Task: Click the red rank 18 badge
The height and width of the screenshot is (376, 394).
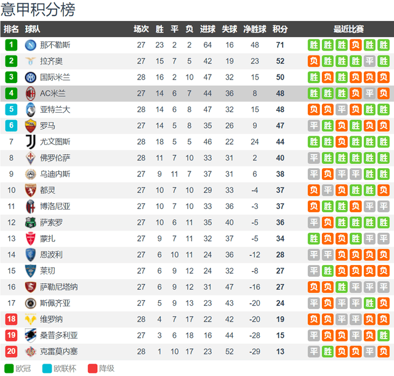Action: point(11,319)
